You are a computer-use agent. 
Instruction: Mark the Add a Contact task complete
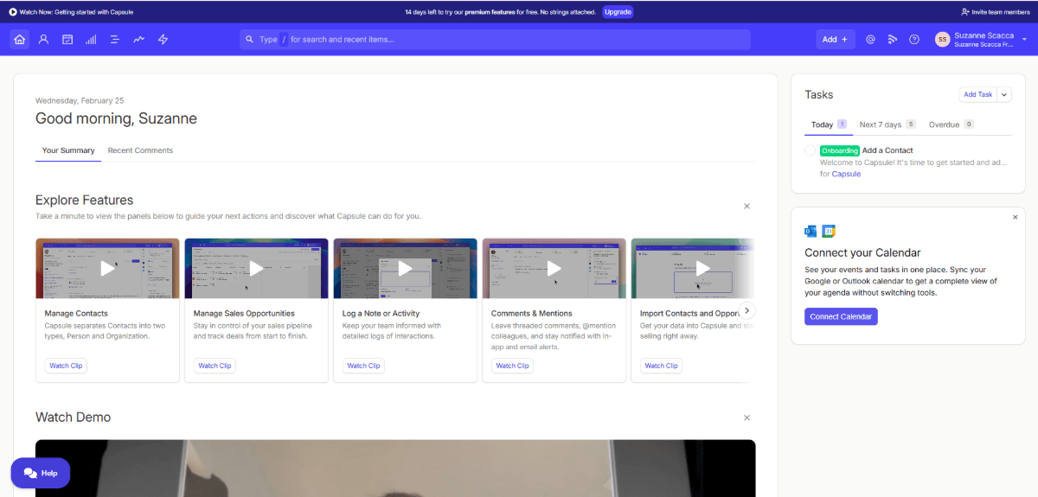(x=811, y=150)
